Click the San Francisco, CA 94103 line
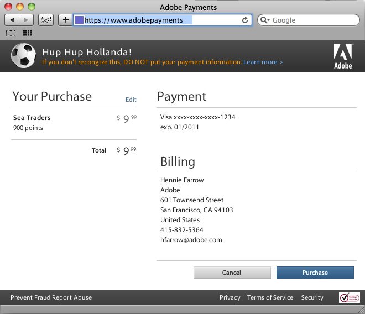Viewport: 365px width, 314px height. click(197, 210)
